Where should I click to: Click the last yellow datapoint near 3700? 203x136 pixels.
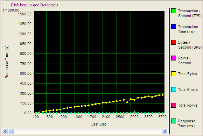[163, 95]
